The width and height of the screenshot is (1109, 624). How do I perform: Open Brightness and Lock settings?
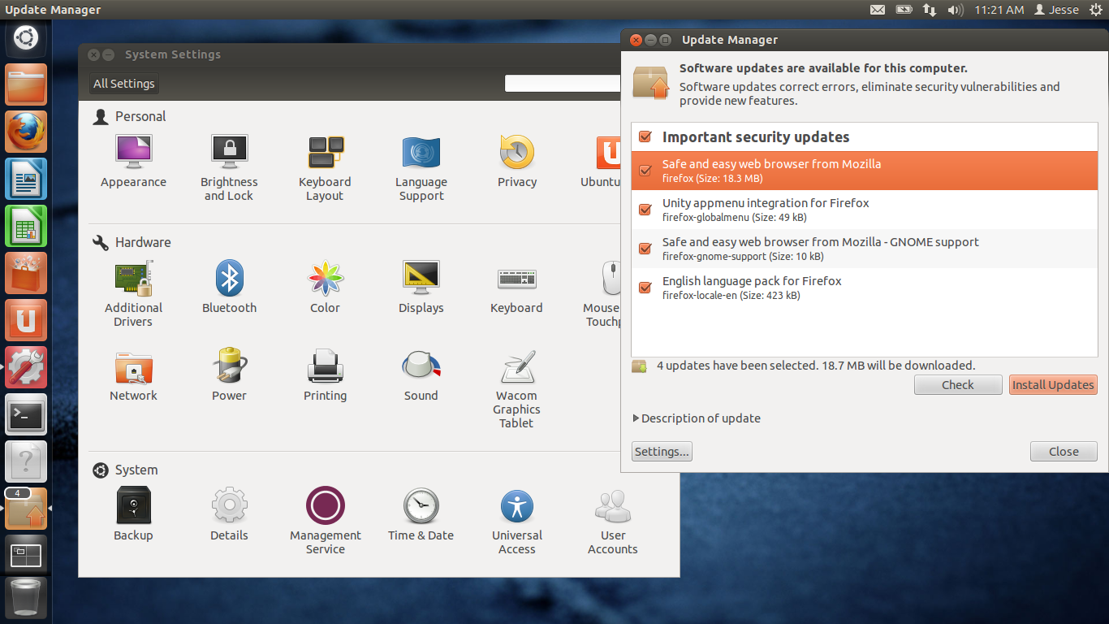(229, 167)
